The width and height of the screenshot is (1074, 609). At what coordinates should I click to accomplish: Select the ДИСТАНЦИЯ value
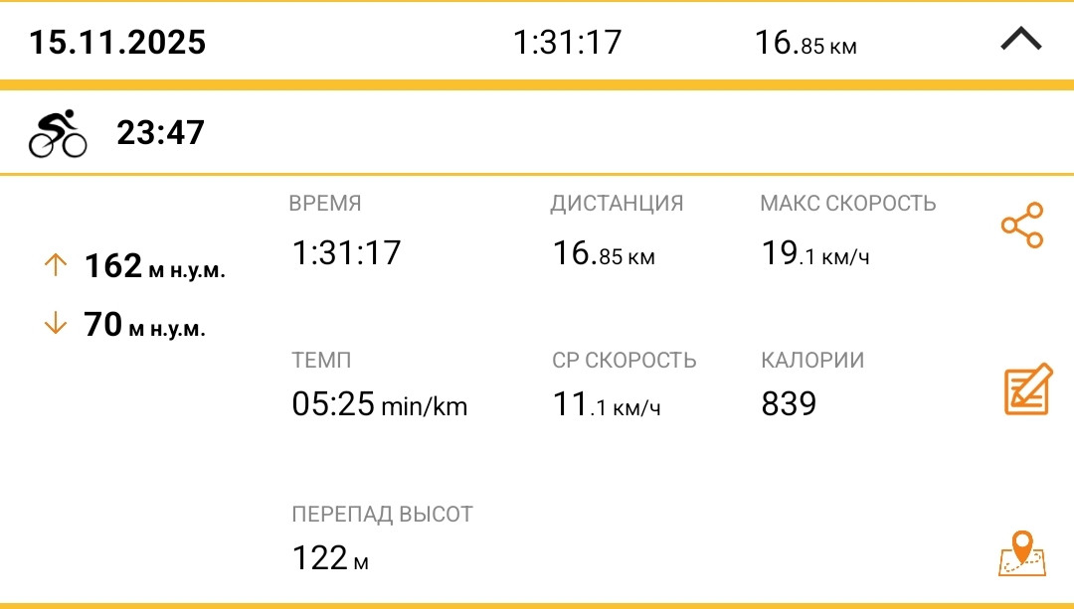(x=604, y=253)
